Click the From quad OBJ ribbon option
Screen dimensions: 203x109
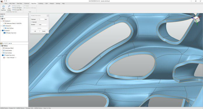click(17, 10)
